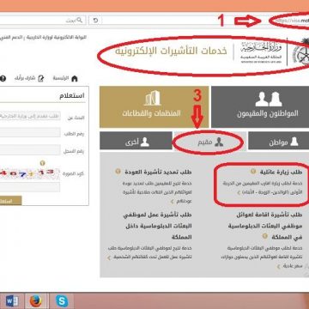309x309 pixels.
Task: Click the رقم الطلب input field
Action: tap(30, 132)
